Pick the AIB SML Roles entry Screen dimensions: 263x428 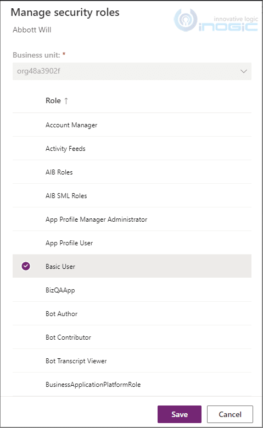pos(132,196)
